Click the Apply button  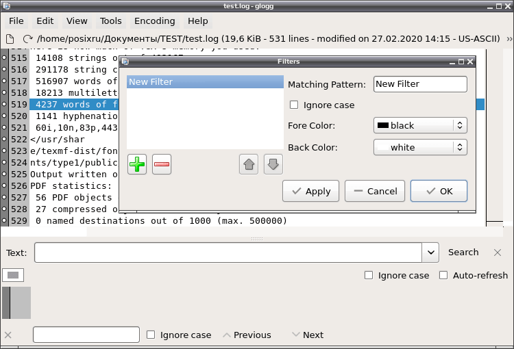pos(310,191)
